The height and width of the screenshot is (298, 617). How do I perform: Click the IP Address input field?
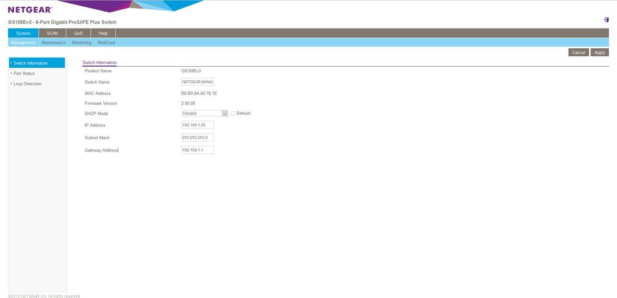(198, 125)
